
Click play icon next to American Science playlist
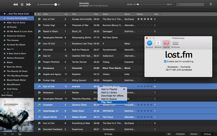[x=5, y=36]
